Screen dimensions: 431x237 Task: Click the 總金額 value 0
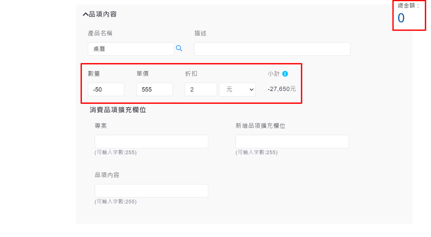(x=401, y=18)
